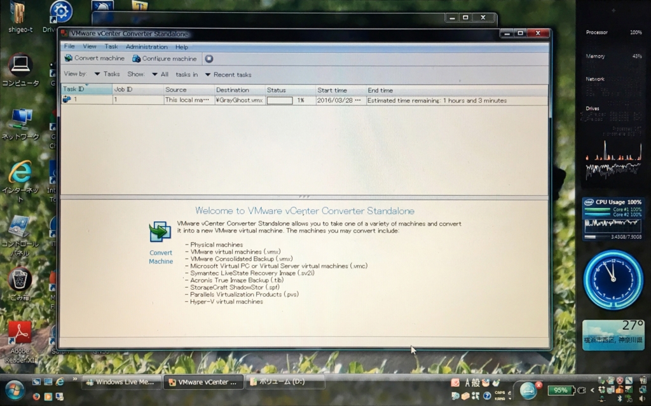Click the Windows Start orb
The image size is (651, 406).
point(15,391)
